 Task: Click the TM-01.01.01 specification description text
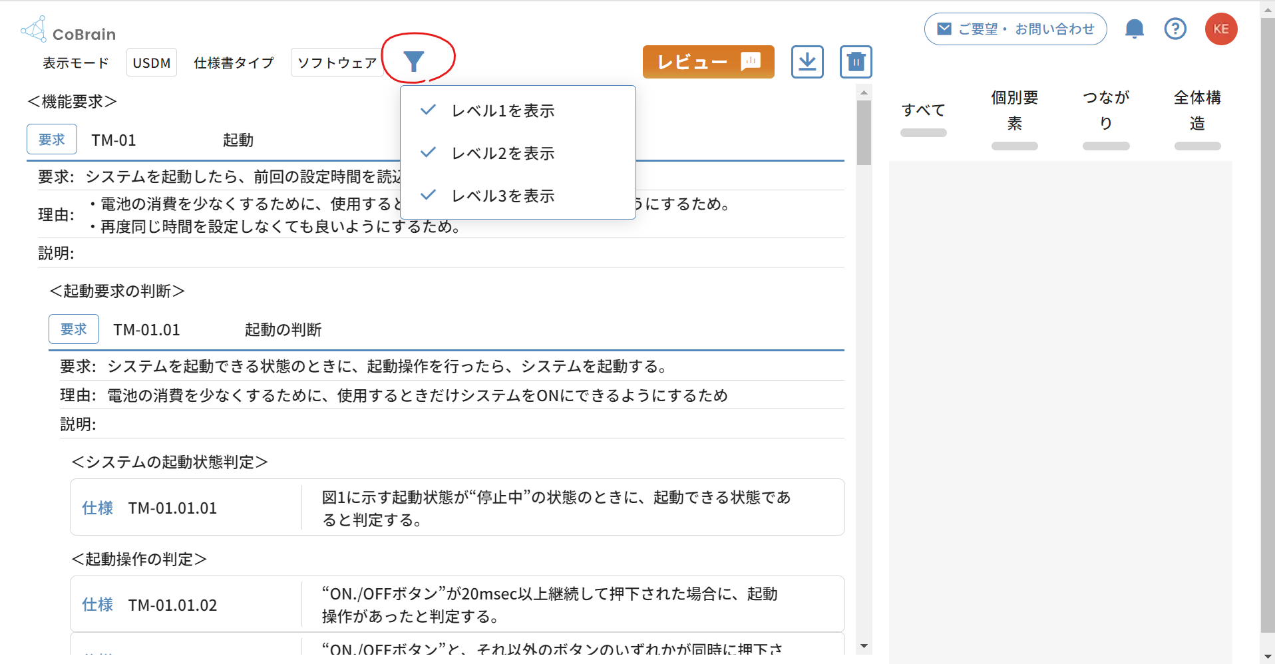click(x=556, y=508)
